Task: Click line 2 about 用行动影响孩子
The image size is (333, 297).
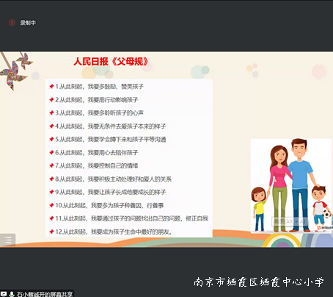Action: point(97,100)
